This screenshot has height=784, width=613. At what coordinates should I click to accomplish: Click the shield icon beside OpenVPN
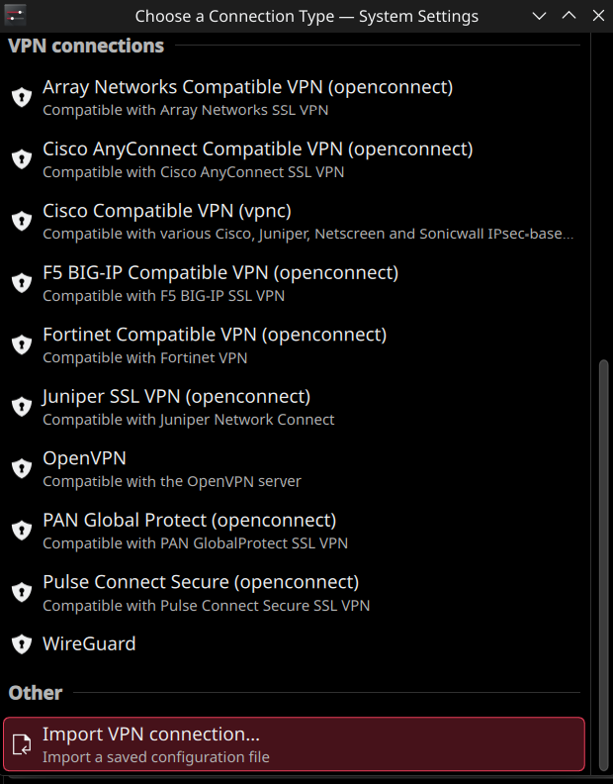point(21,468)
